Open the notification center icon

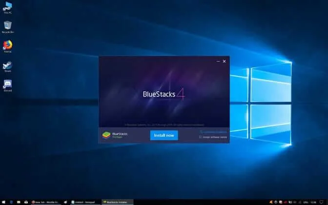[x=322, y=202]
